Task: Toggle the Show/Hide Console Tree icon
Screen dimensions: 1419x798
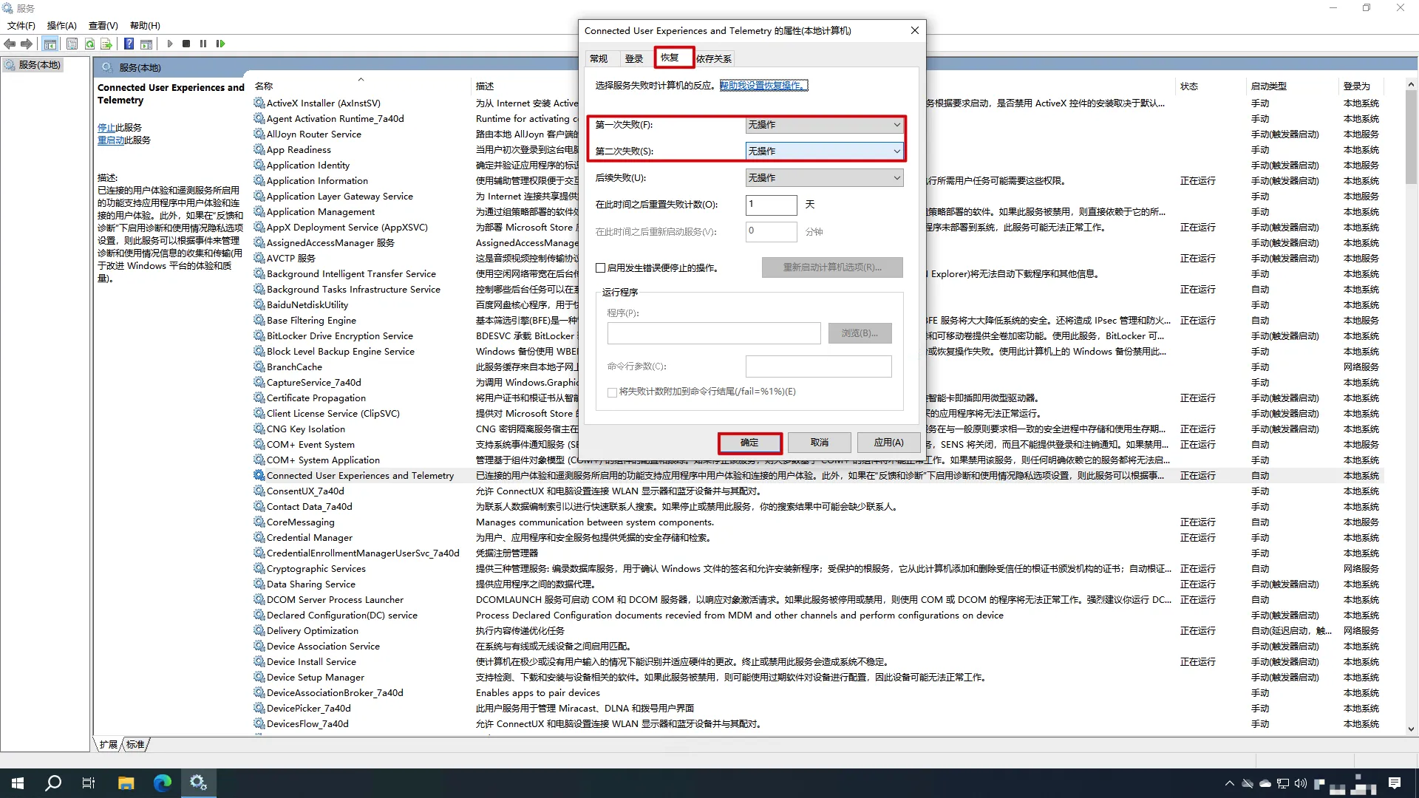Action: (50, 44)
